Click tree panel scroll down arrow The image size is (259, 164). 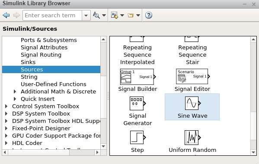pos(103,146)
